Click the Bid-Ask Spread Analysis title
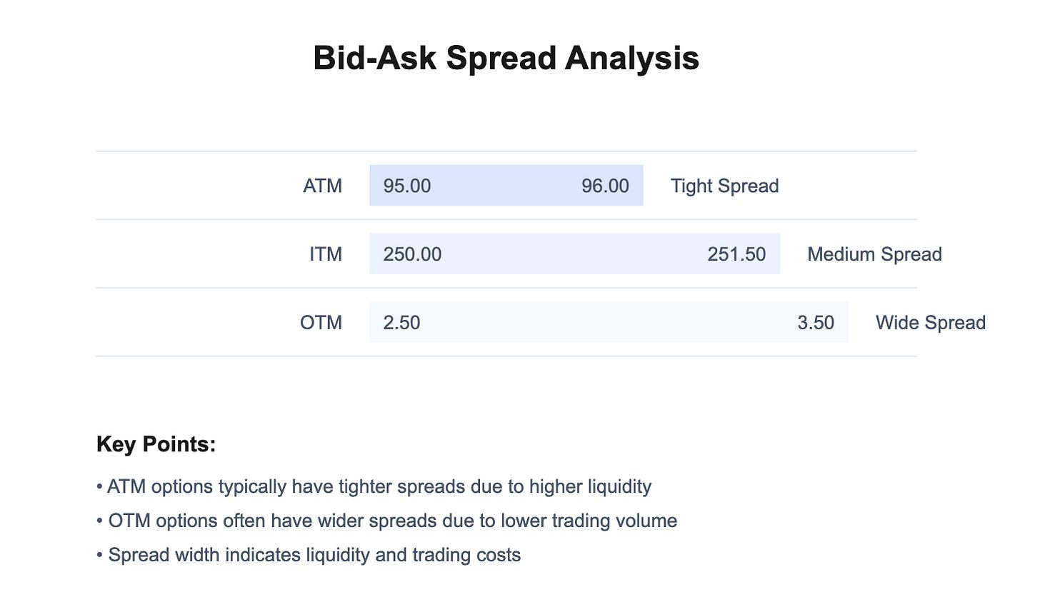Viewport: 1040px width, 597px height. (506, 58)
